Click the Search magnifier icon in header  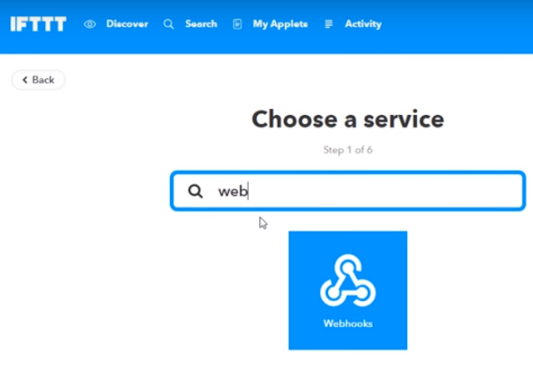pos(168,24)
